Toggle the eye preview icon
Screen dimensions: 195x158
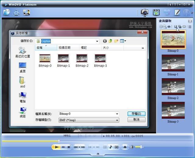click(169, 26)
